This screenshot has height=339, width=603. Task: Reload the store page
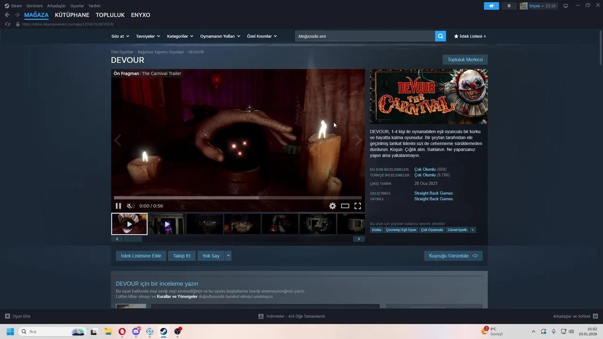7,24
